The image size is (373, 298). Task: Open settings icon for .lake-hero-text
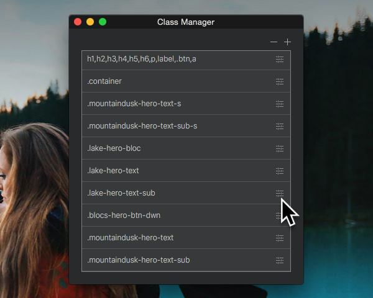(x=280, y=171)
